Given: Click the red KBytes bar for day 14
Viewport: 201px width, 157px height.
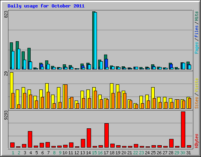Looking at the screenshot, I should [x=89, y=138].
